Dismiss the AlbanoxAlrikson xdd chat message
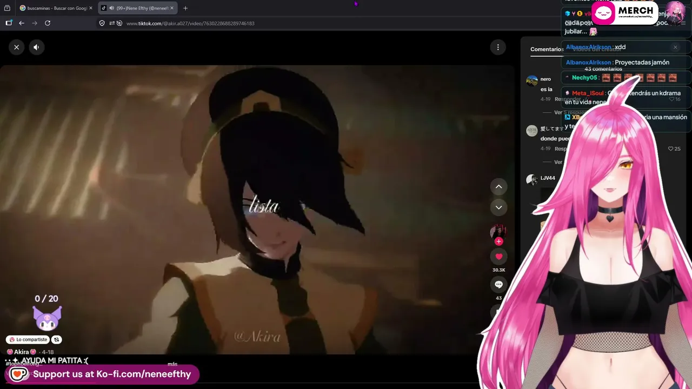This screenshot has width=692, height=389. pos(675,47)
